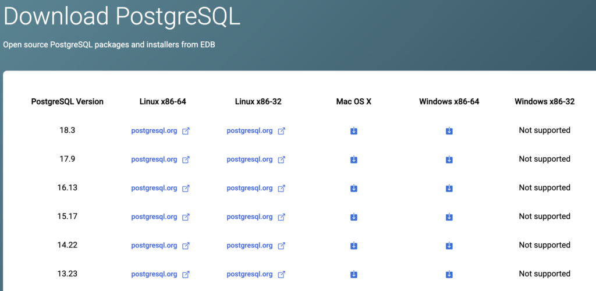Viewport: 596px width, 291px height.
Task: Click external-link icon for 14.22 Linux x86-64
Action: [186, 246]
